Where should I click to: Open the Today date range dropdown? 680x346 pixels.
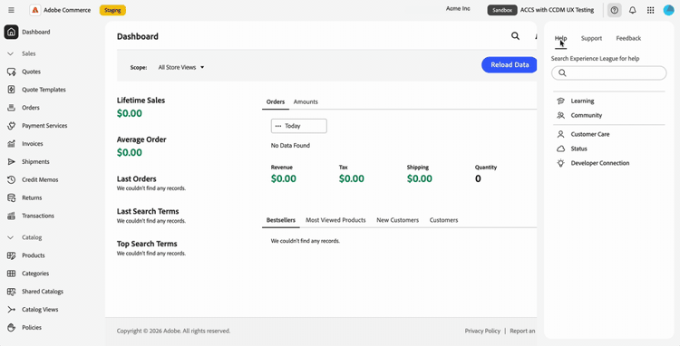click(x=299, y=126)
